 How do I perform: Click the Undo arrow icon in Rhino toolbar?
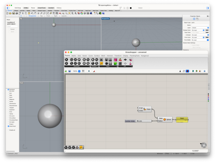32,13
